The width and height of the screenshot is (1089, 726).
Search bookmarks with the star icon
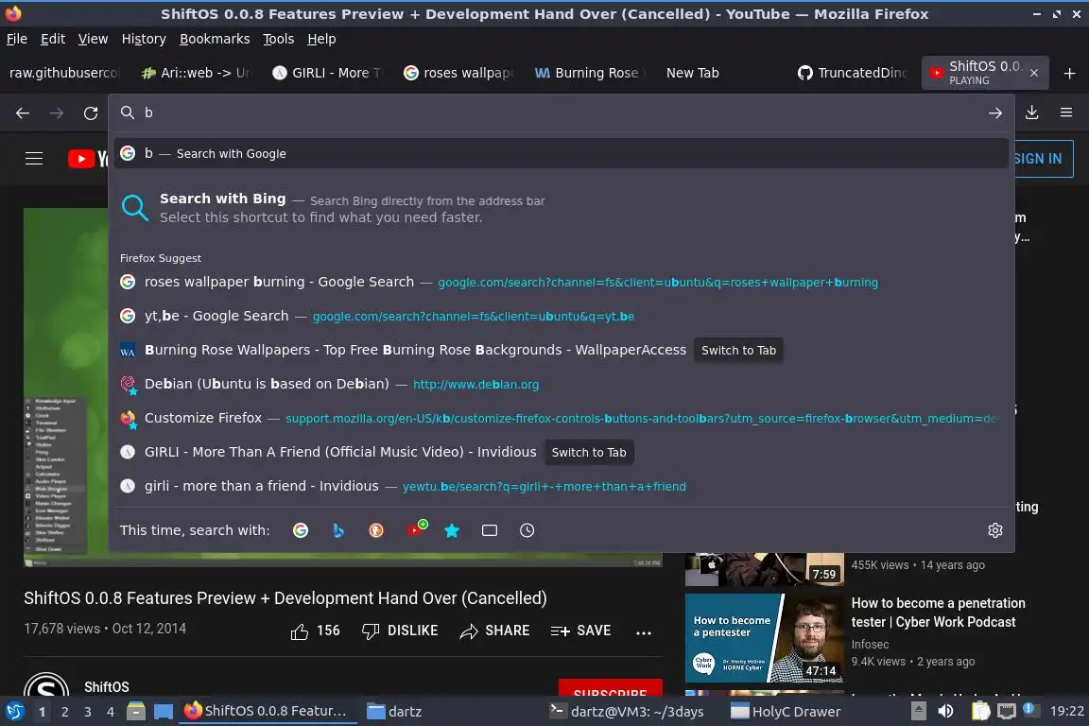pyautogui.click(x=452, y=530)
